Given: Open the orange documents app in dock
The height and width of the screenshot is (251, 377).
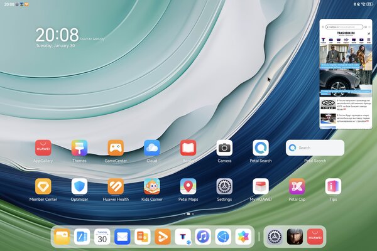Looking at the screenshot, I should pyautogui.click(x=143, y=237).
